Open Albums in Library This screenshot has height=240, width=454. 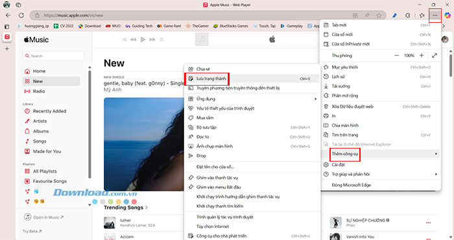coord(51,131)
